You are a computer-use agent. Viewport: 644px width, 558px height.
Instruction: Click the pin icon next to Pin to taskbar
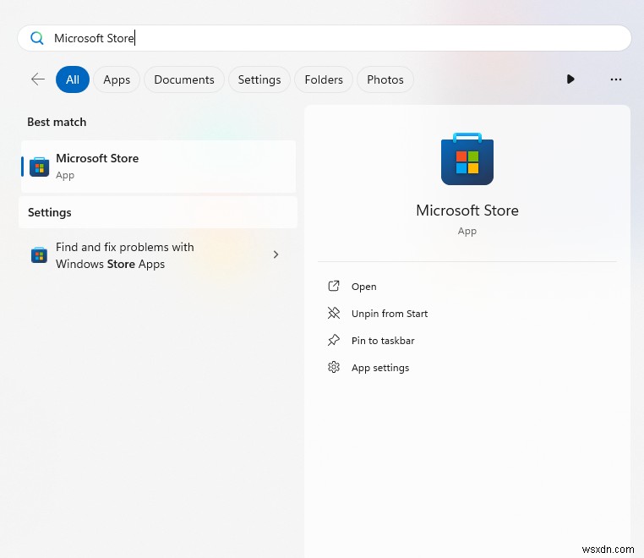(x=334, y=340)
